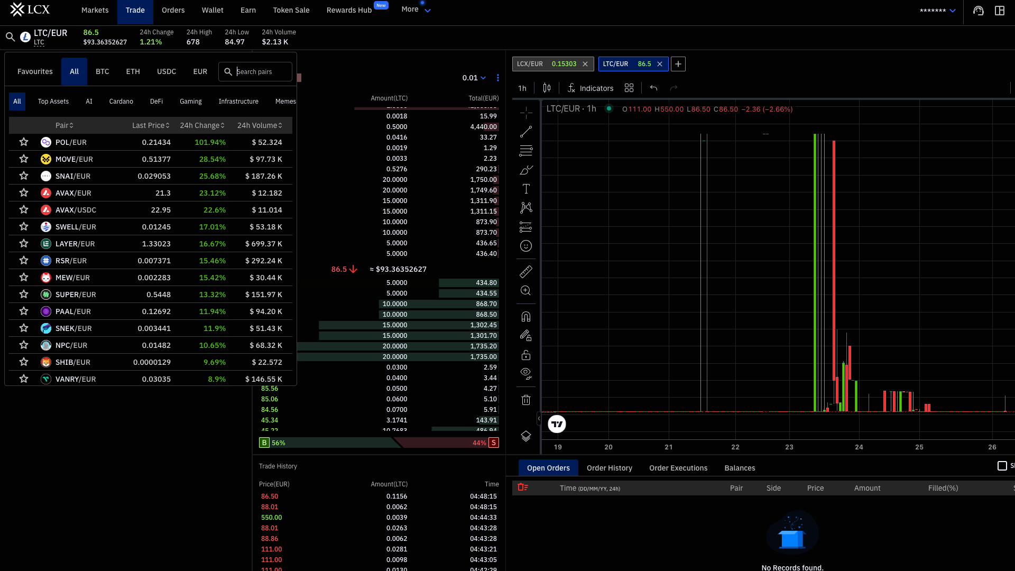This screenshot has height=571, width=1015.
Task: Open the 0.01 price grouping dropdown
Action: pyautogui.click(x=474, y=78)
